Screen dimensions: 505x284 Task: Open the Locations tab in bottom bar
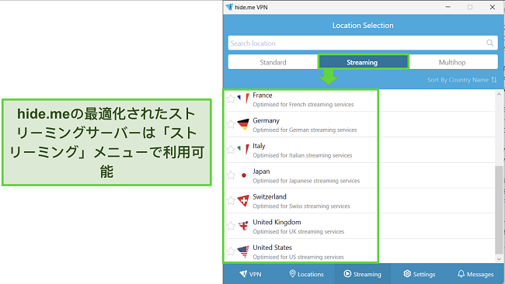(x=306, y=274)
